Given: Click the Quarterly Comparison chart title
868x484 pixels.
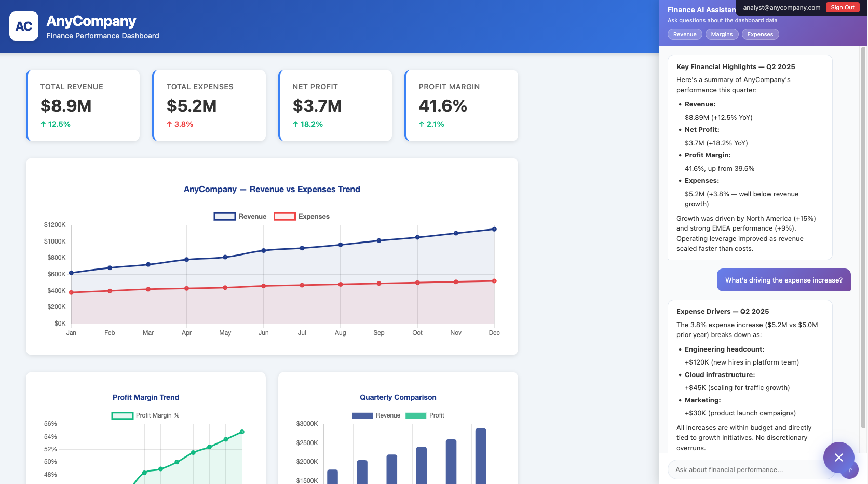Looking at the screenshot, I should pyautogui.click(x=398, y=397).
